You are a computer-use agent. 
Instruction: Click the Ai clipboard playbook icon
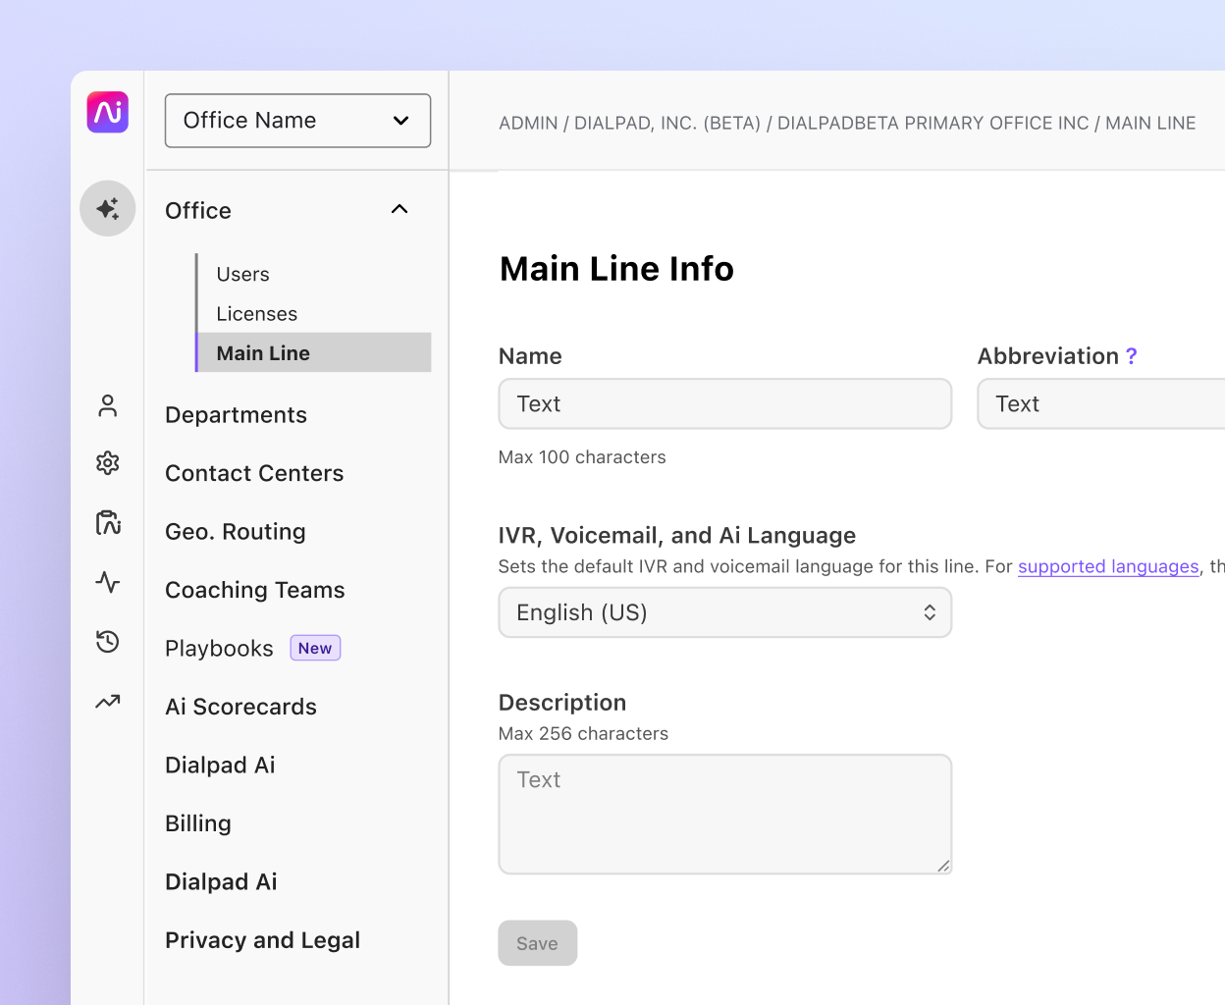coord(107,523)
